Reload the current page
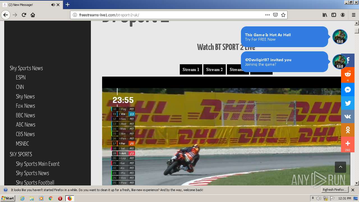This screenshot has height=202, width=359. [x=24, y=15]
